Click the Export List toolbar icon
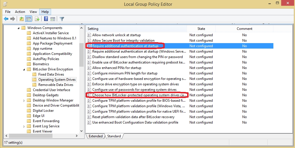This screenshot has height=148, width=295. [37, 19]
